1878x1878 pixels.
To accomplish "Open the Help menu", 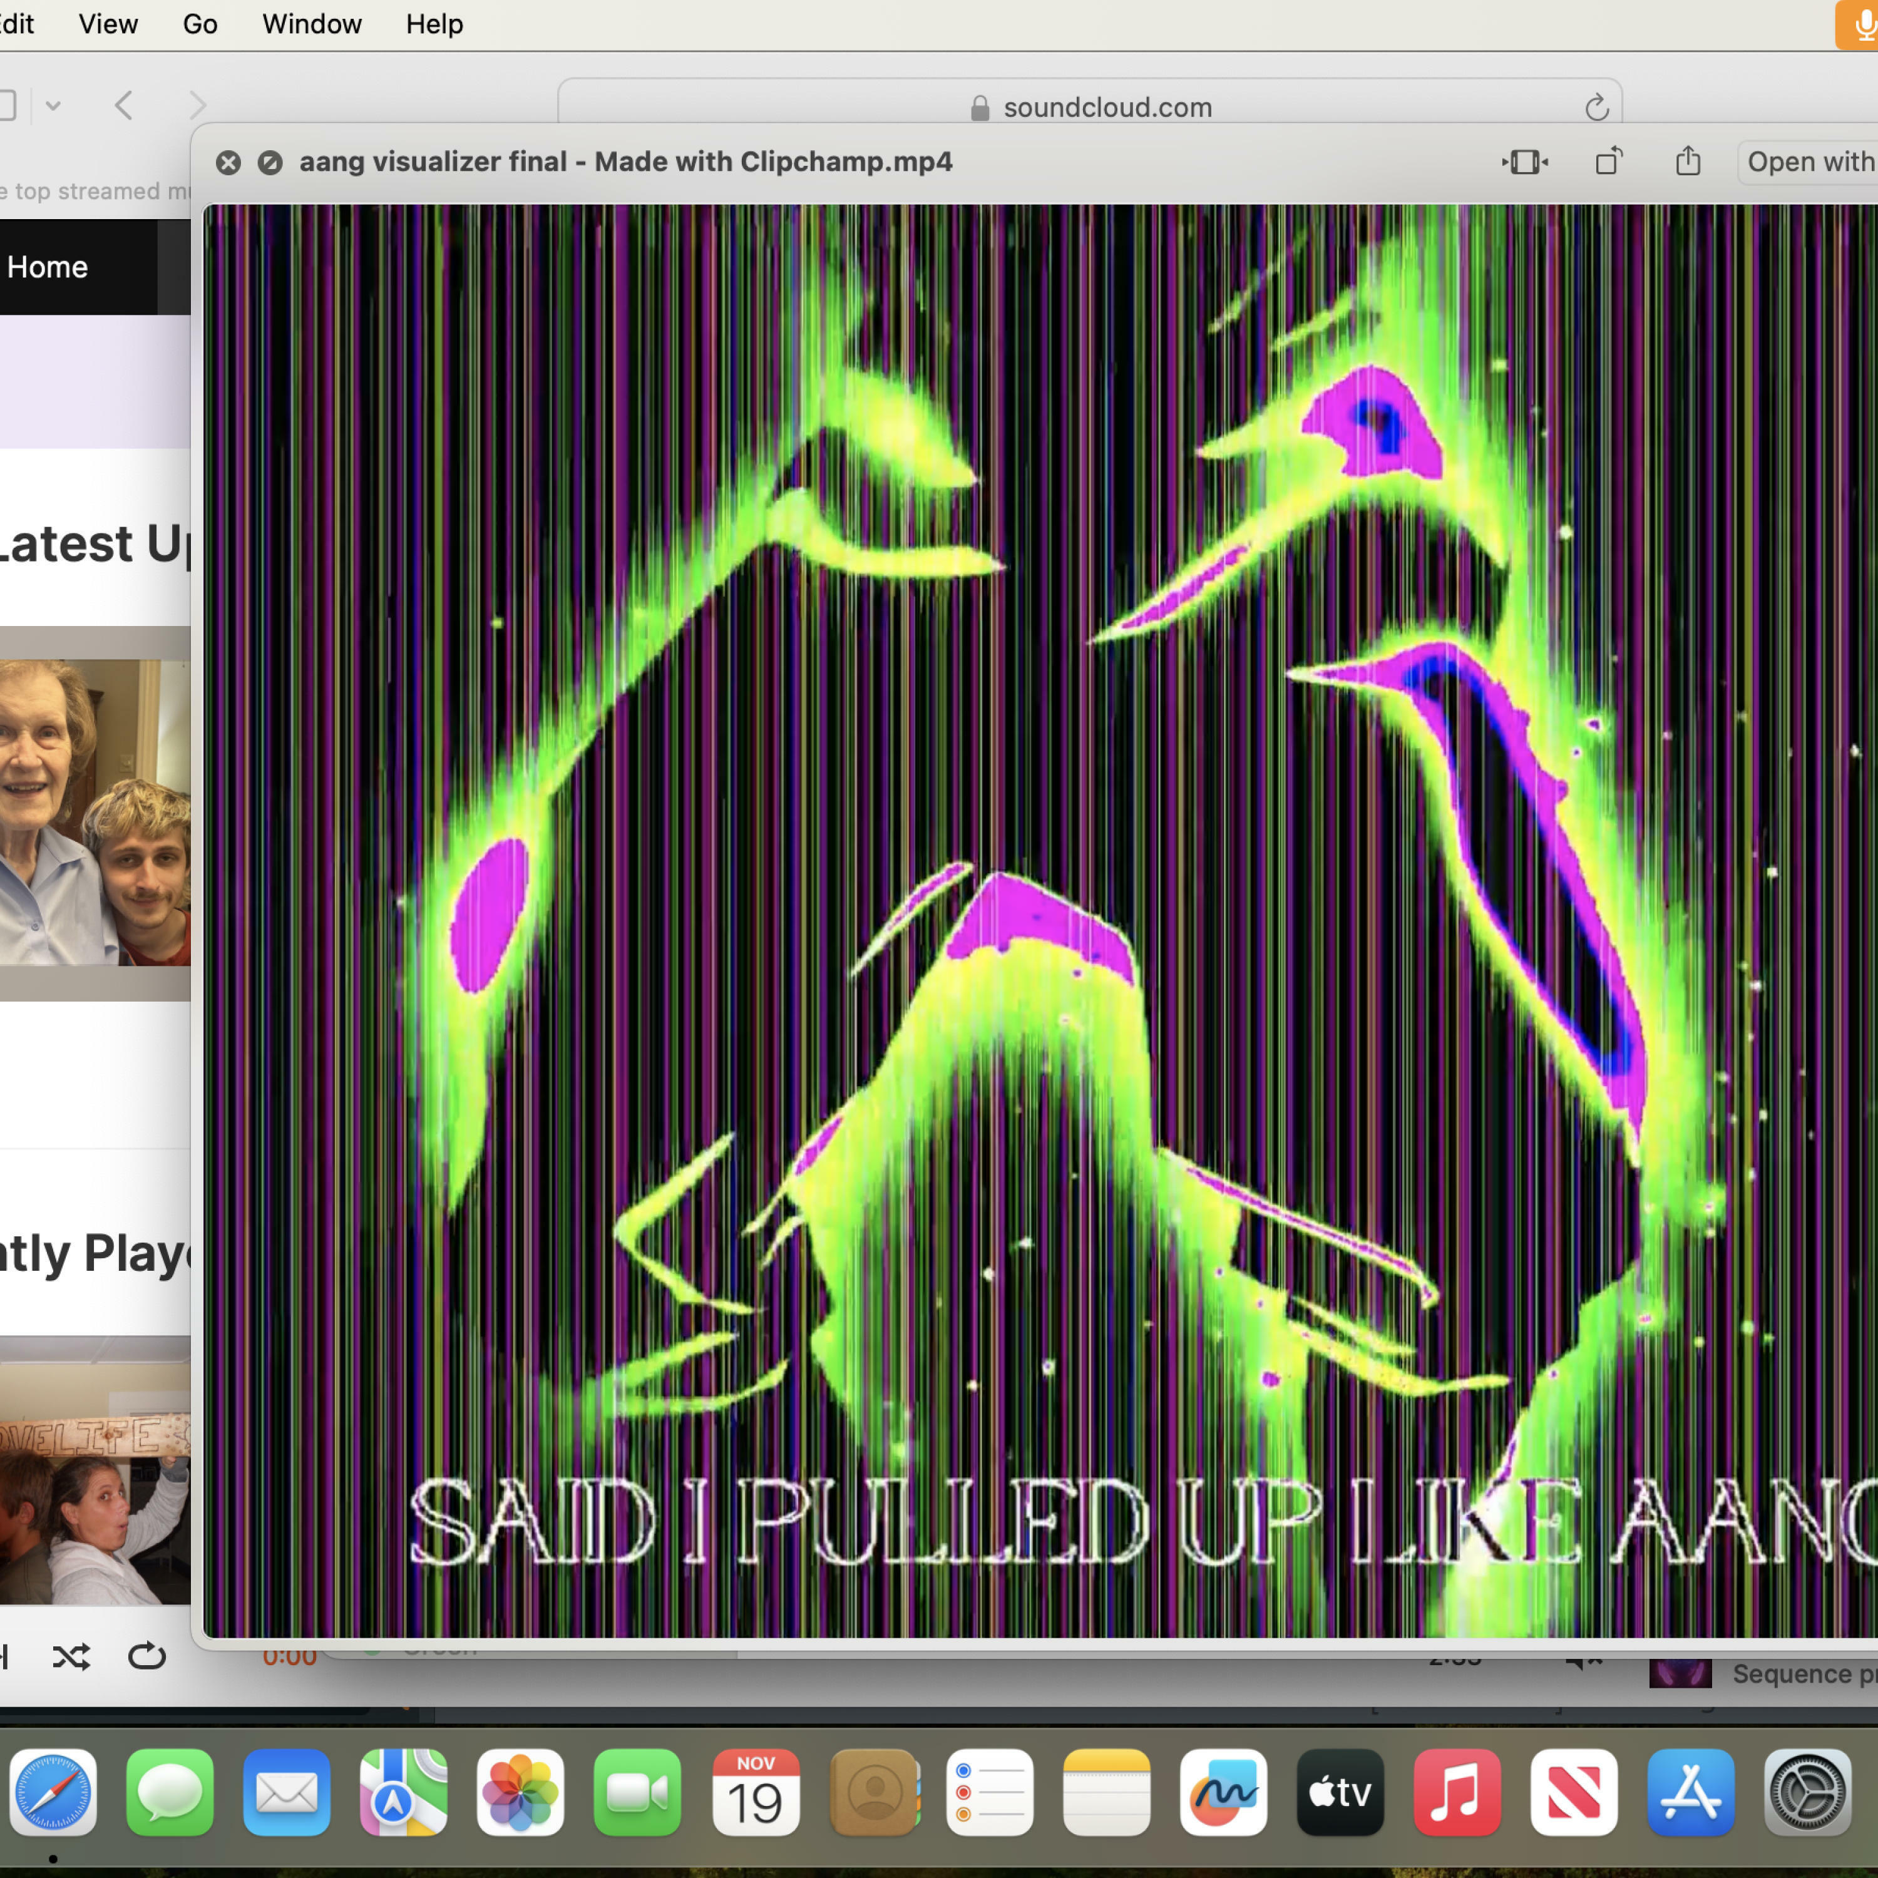I will [434, 23].
